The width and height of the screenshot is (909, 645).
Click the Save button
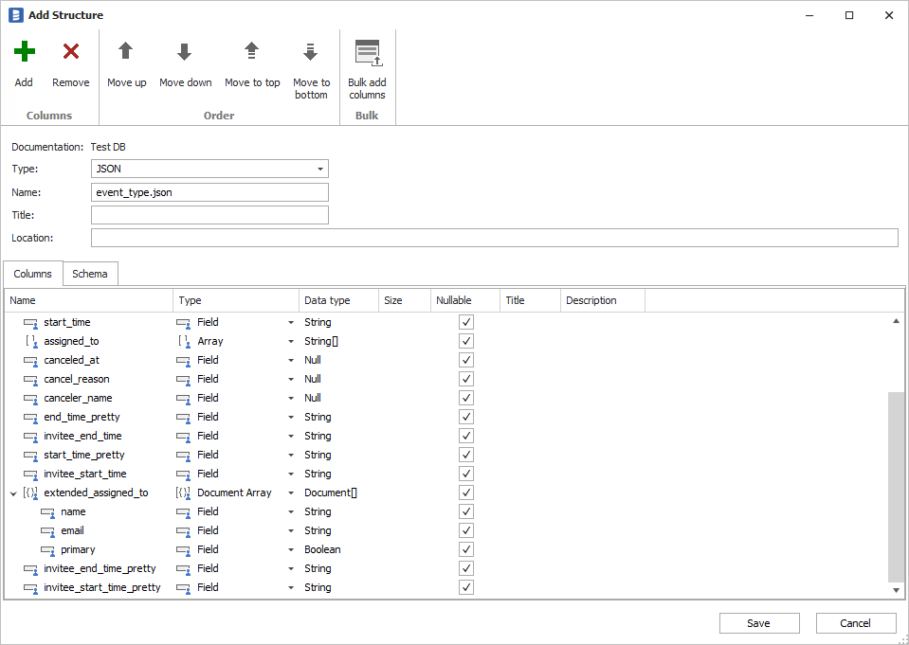tap(759, 623)
